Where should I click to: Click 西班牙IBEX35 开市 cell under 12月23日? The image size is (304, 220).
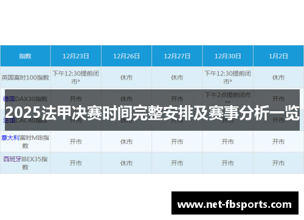tap(75, 163)
